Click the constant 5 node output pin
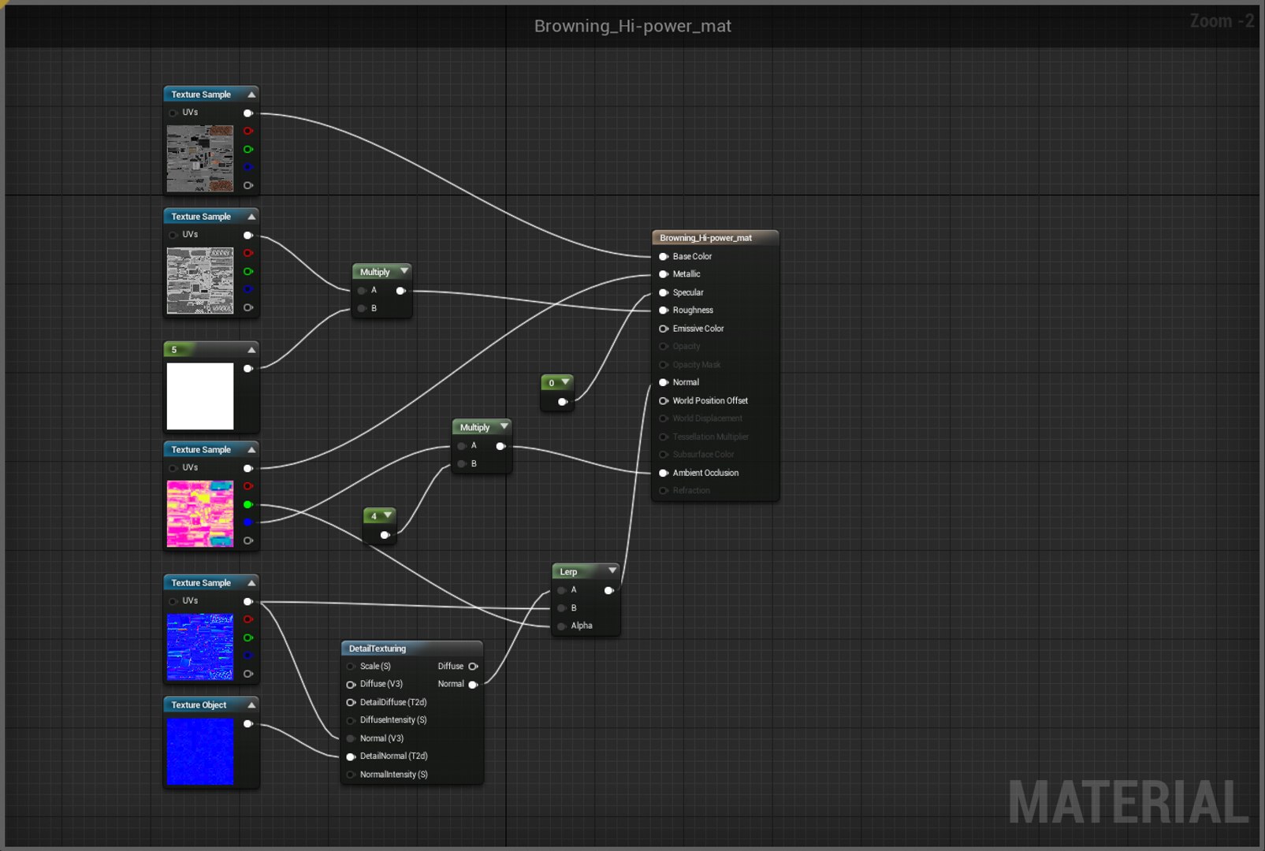 pos(248,369)
